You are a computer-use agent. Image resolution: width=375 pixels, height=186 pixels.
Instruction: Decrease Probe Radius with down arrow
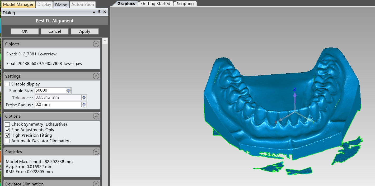pos(84,106)
